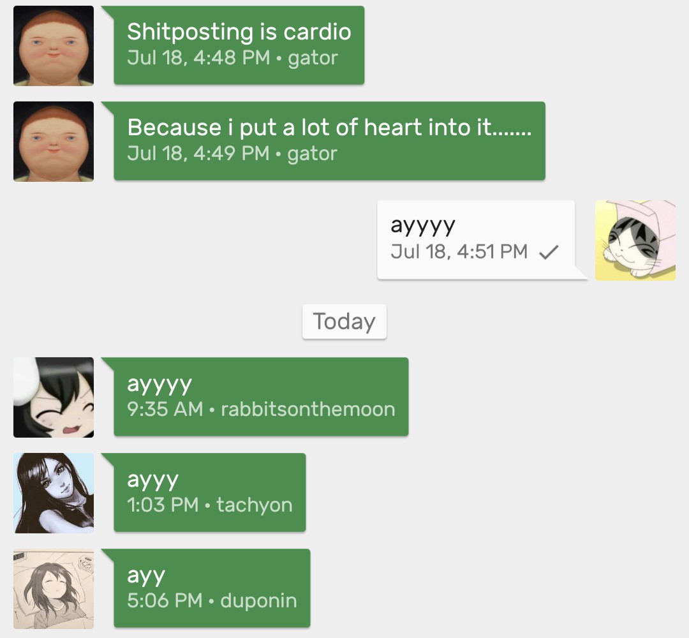Click the Today date separator
This screenshot has width=689, height=638.
coord(344,322)
